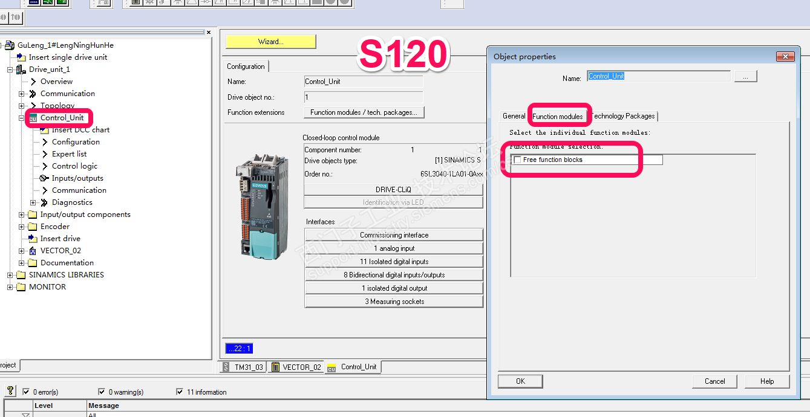This screenshot has height=417, width=810.
Task: Toggle the 0 warning(s) filter checkbox
Action: tap(102, 392)
